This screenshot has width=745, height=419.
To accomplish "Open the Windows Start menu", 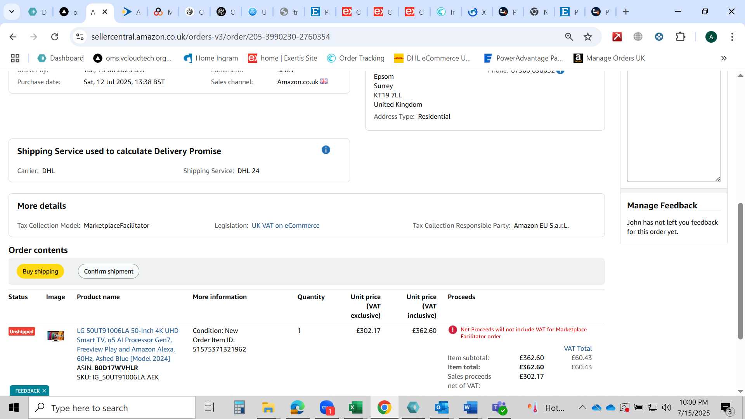I will click(x=14, y=407).
